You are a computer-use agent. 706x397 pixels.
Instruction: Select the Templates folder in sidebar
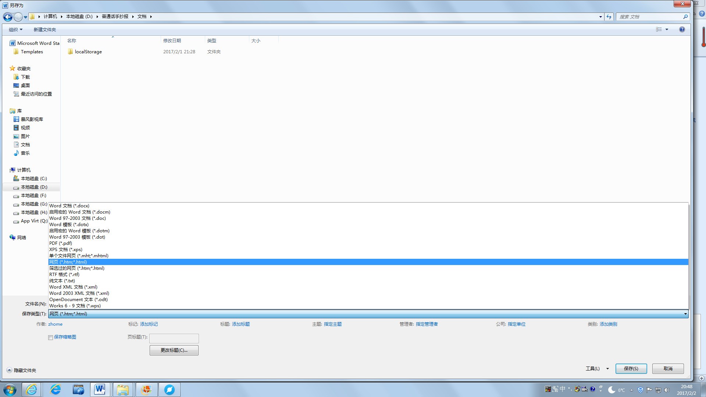pyautogui.click(x=32, y=52)
